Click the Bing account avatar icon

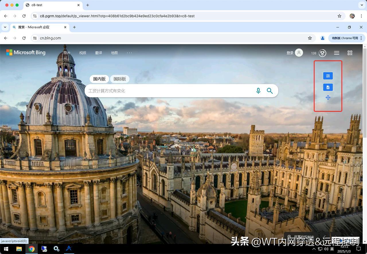tap(299, 53)
